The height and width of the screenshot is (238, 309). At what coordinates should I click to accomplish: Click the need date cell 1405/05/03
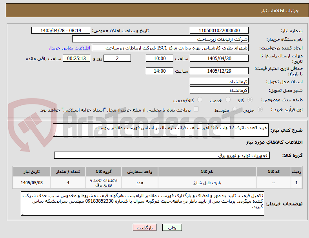click(x=32, y=183)
